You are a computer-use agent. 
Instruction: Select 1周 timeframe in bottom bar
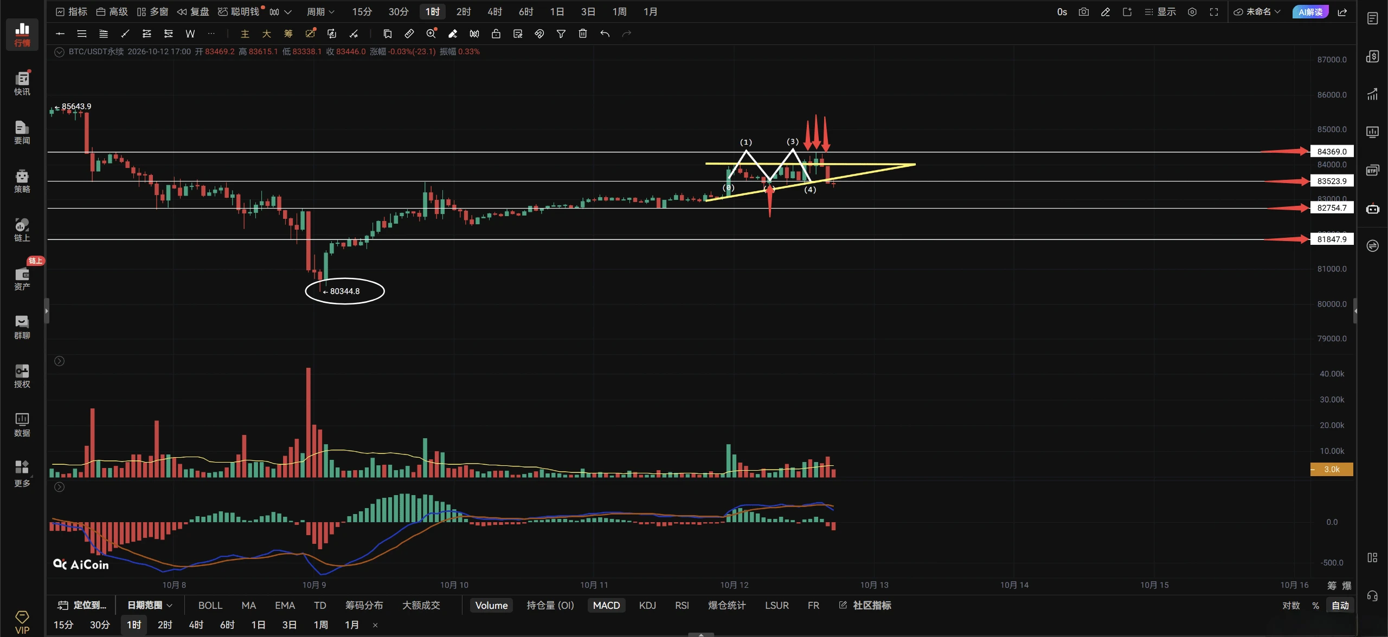[x=320, y=625]
